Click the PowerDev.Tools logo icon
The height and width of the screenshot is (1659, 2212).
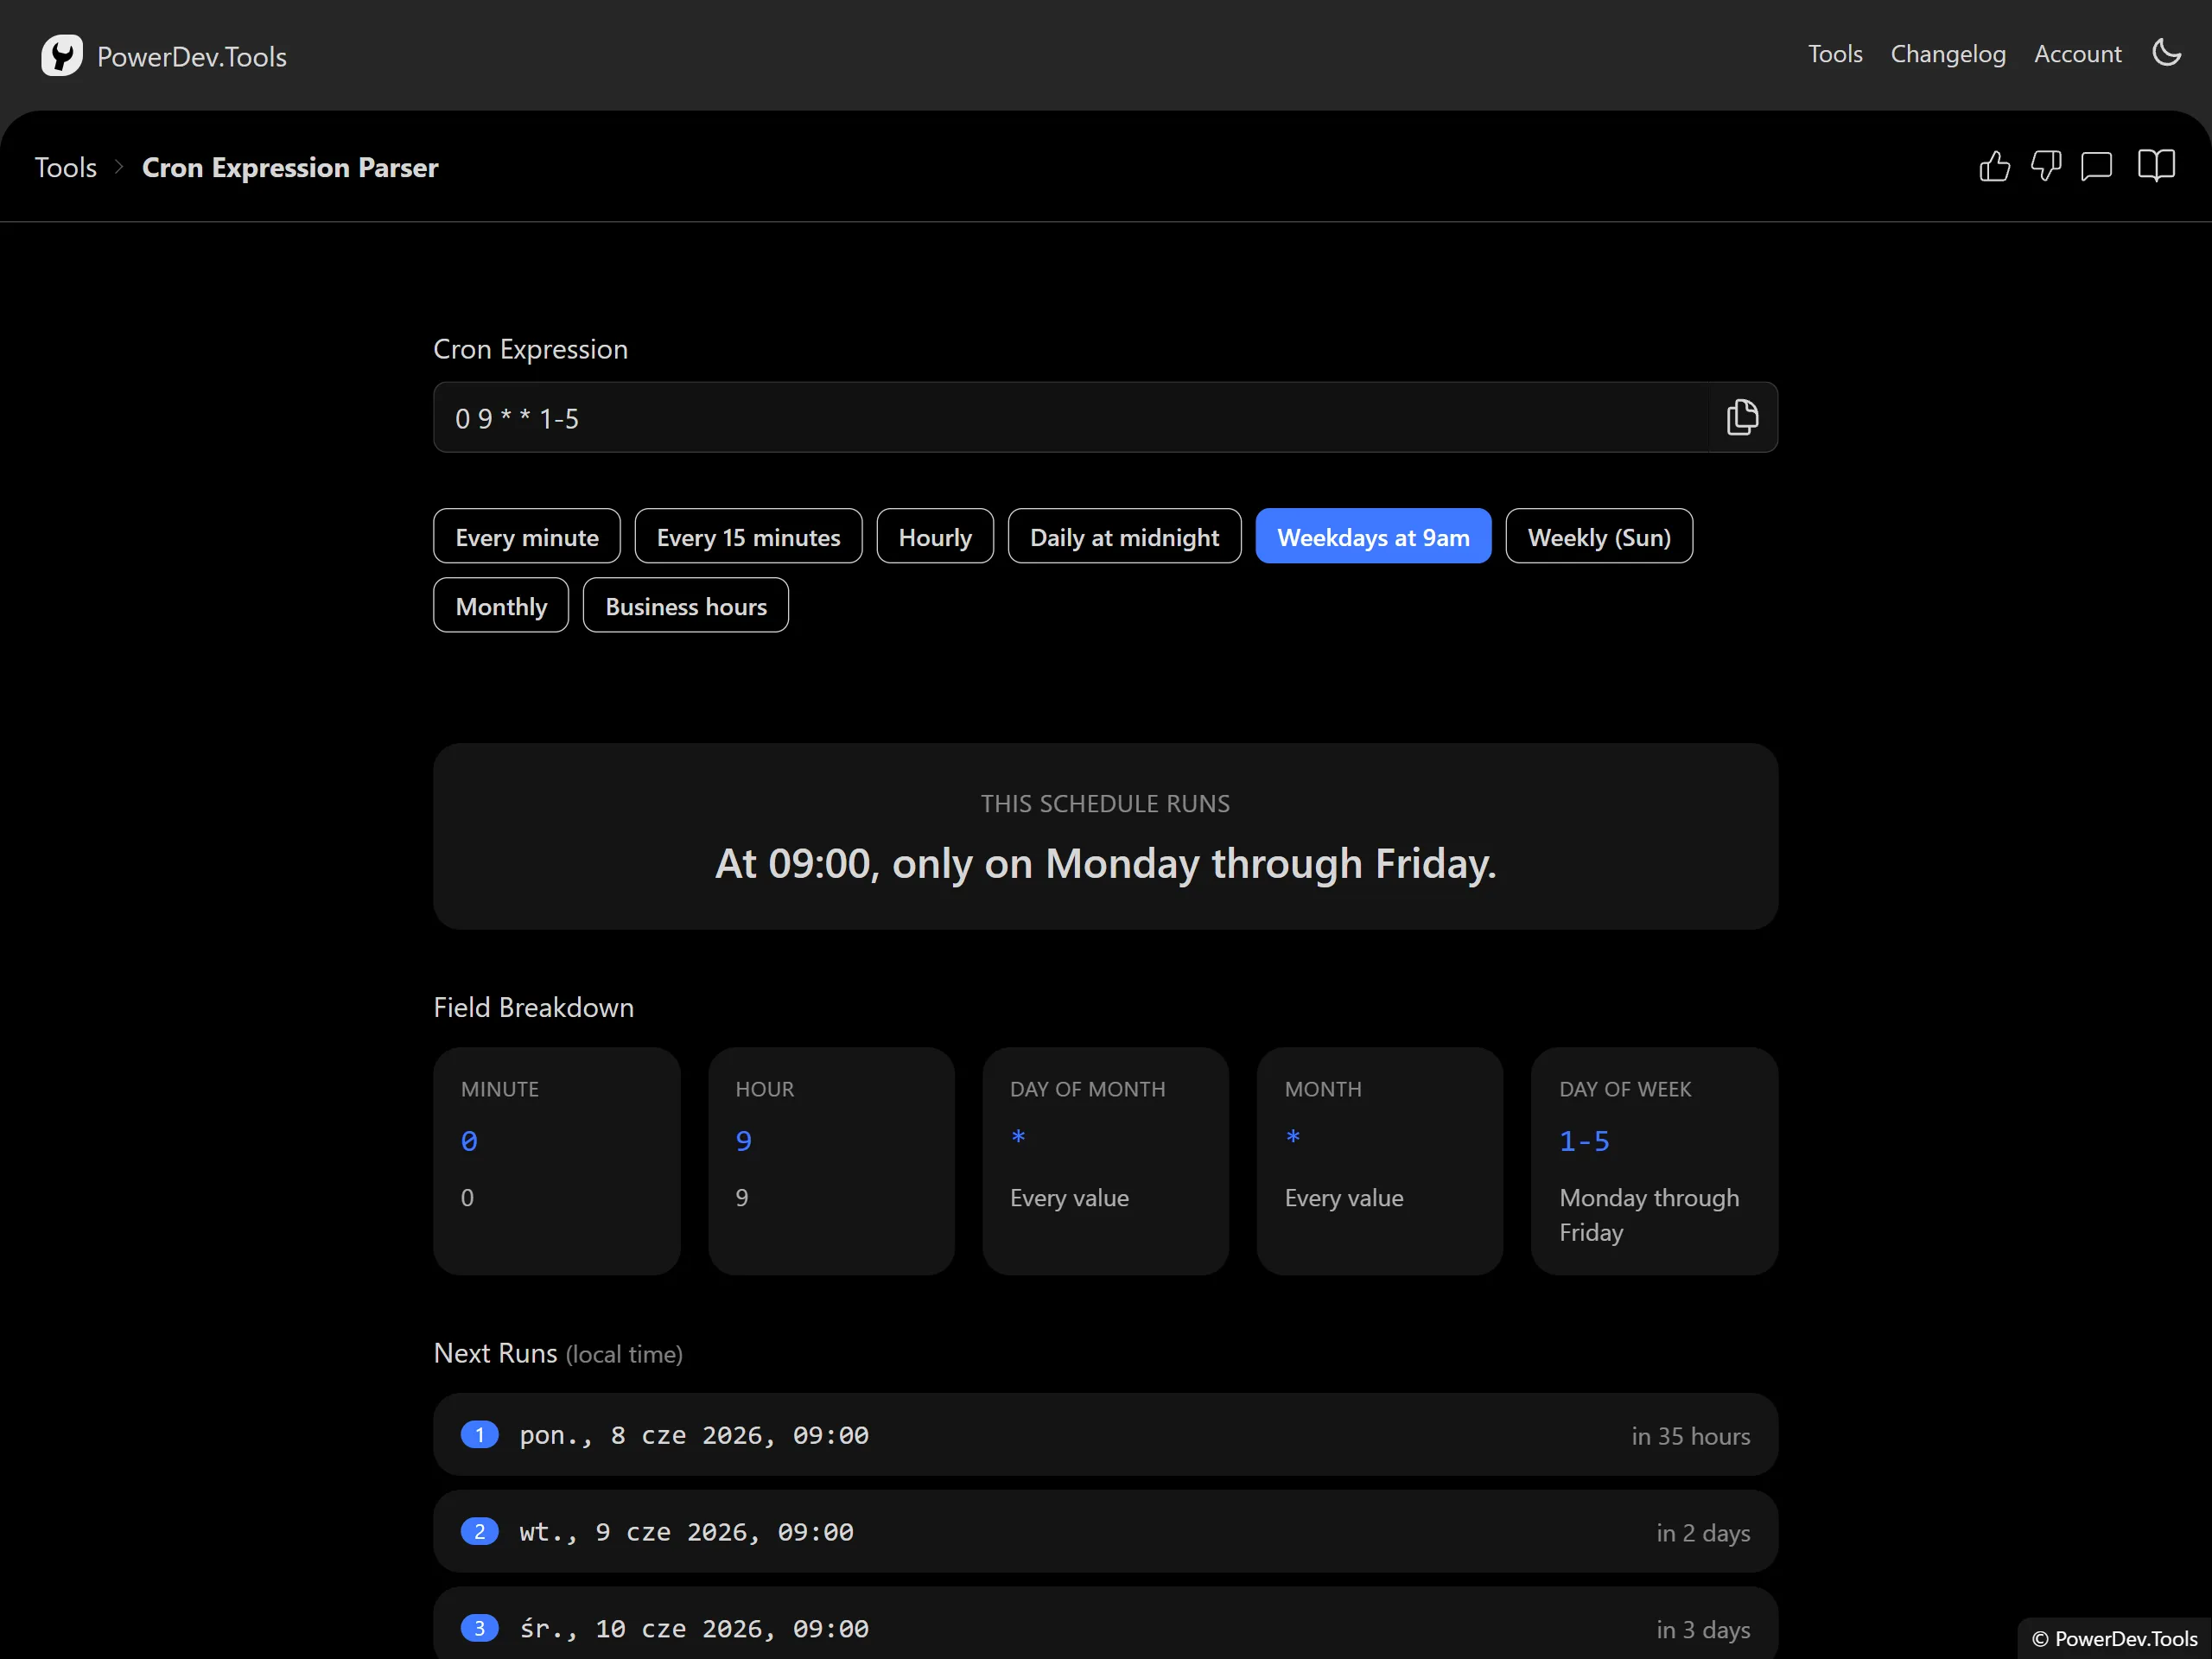tap(62, 56)
